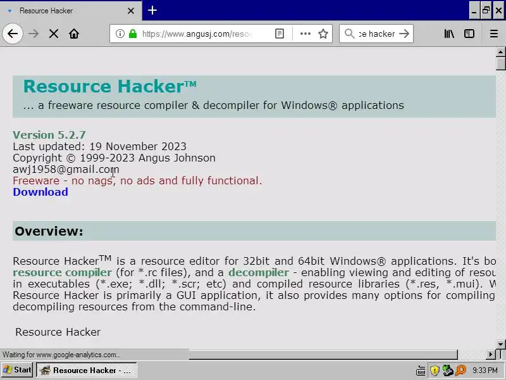Click the vertical scrollbar down arrow
Viewport: 506px width, 380px height.
(x=500, y=344)
